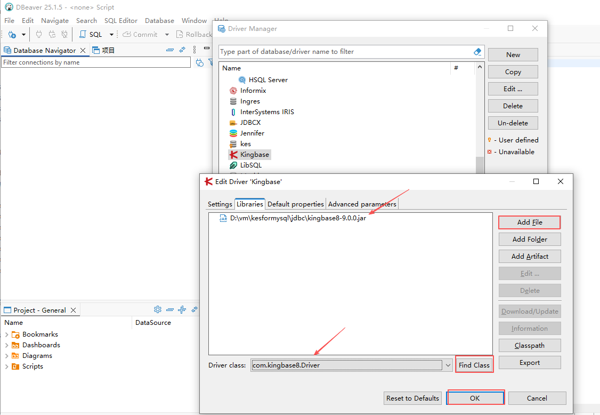Open the Edit menu
The height and width of the screenshot is (415, 600).
[28, 21]
